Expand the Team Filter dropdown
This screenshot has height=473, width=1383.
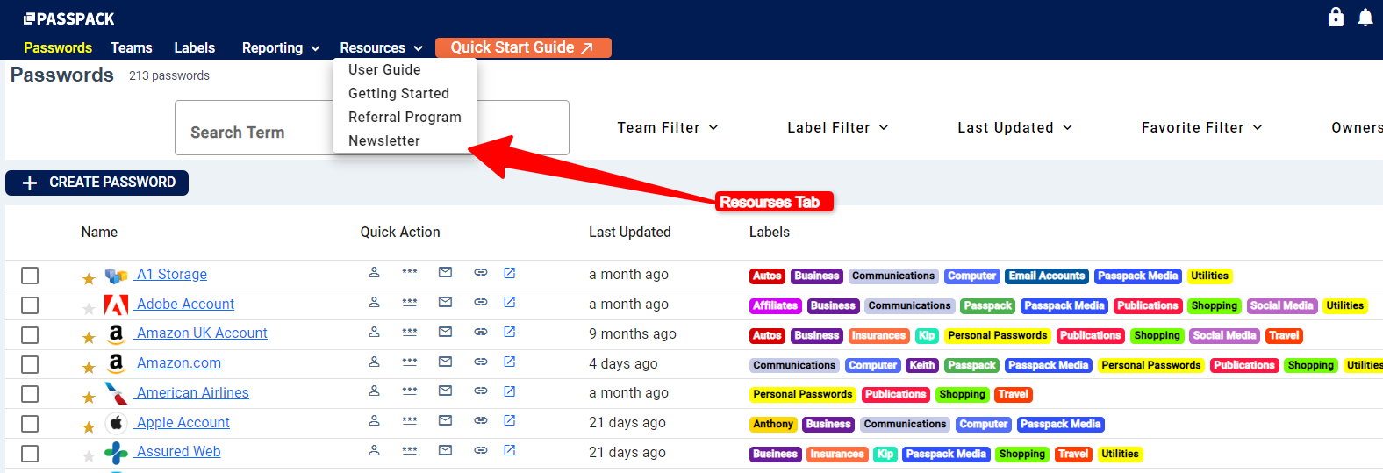(668, 127)
